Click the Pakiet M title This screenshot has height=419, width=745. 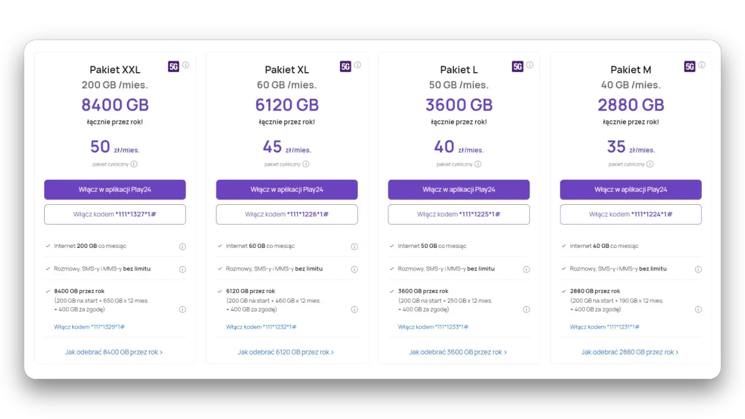tap(631, 70)
